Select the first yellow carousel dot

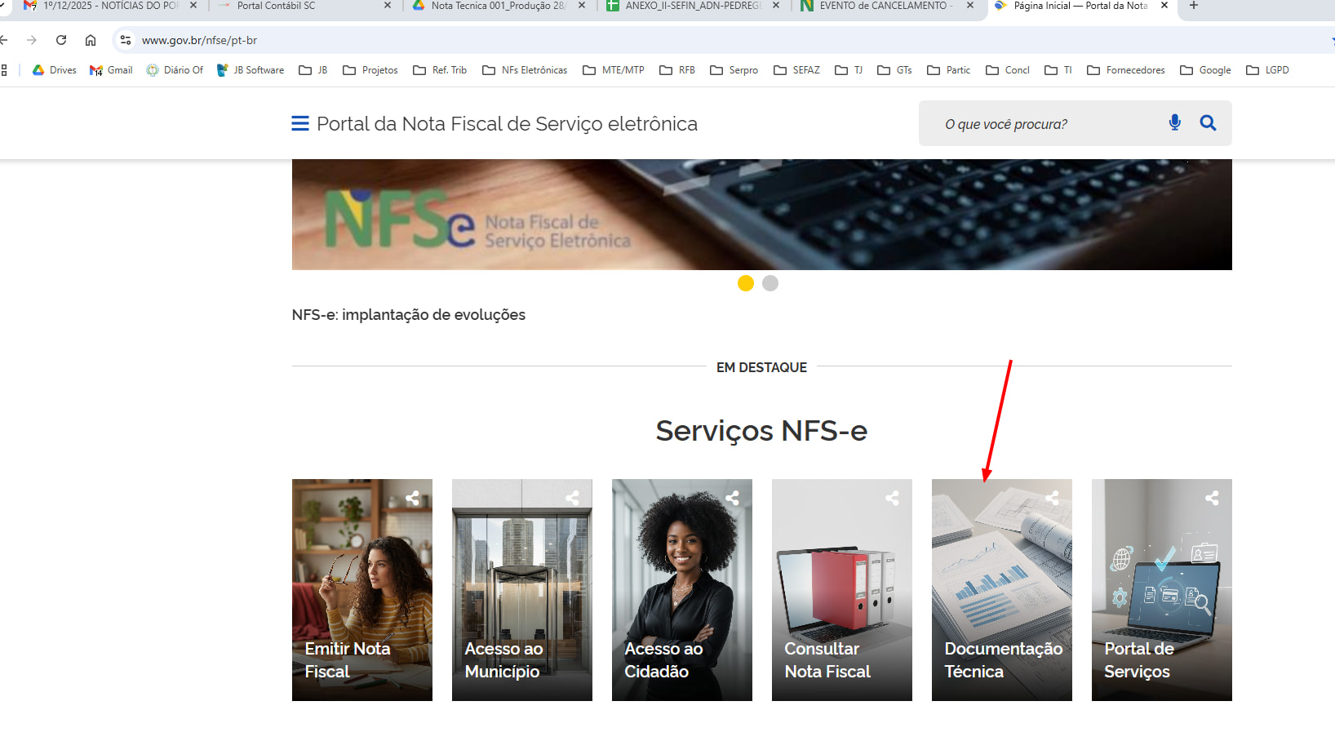pos(745,283)
